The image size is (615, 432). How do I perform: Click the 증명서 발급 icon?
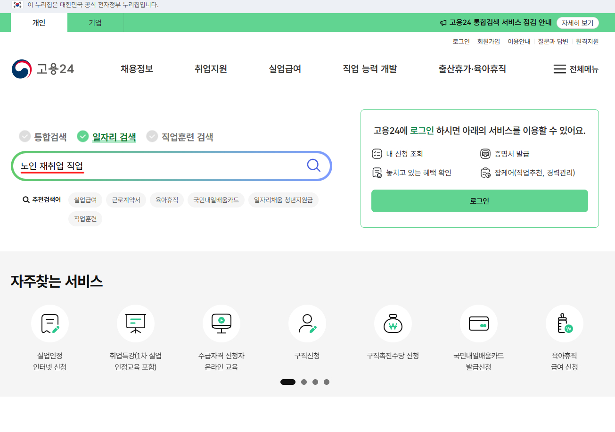point(485,154)
